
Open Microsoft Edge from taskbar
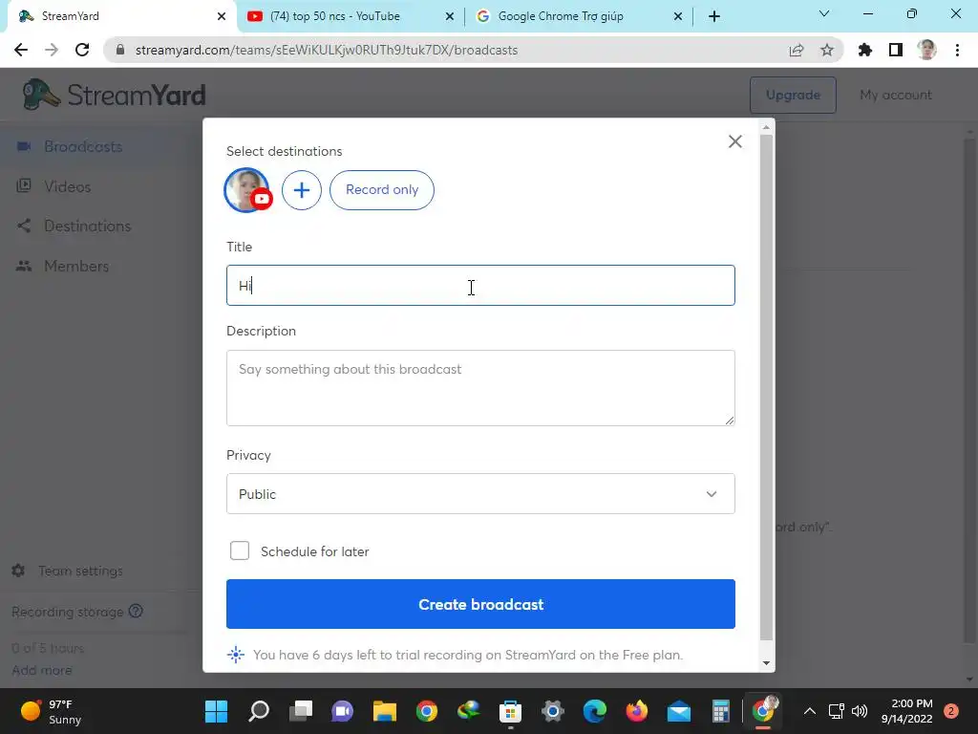[594, 711]
